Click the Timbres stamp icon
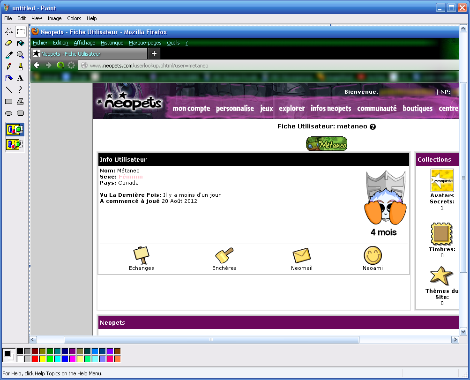 tap(441, 234)
